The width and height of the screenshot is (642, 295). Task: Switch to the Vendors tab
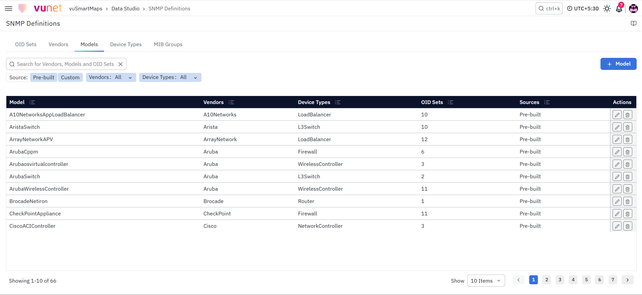(58, 44)
